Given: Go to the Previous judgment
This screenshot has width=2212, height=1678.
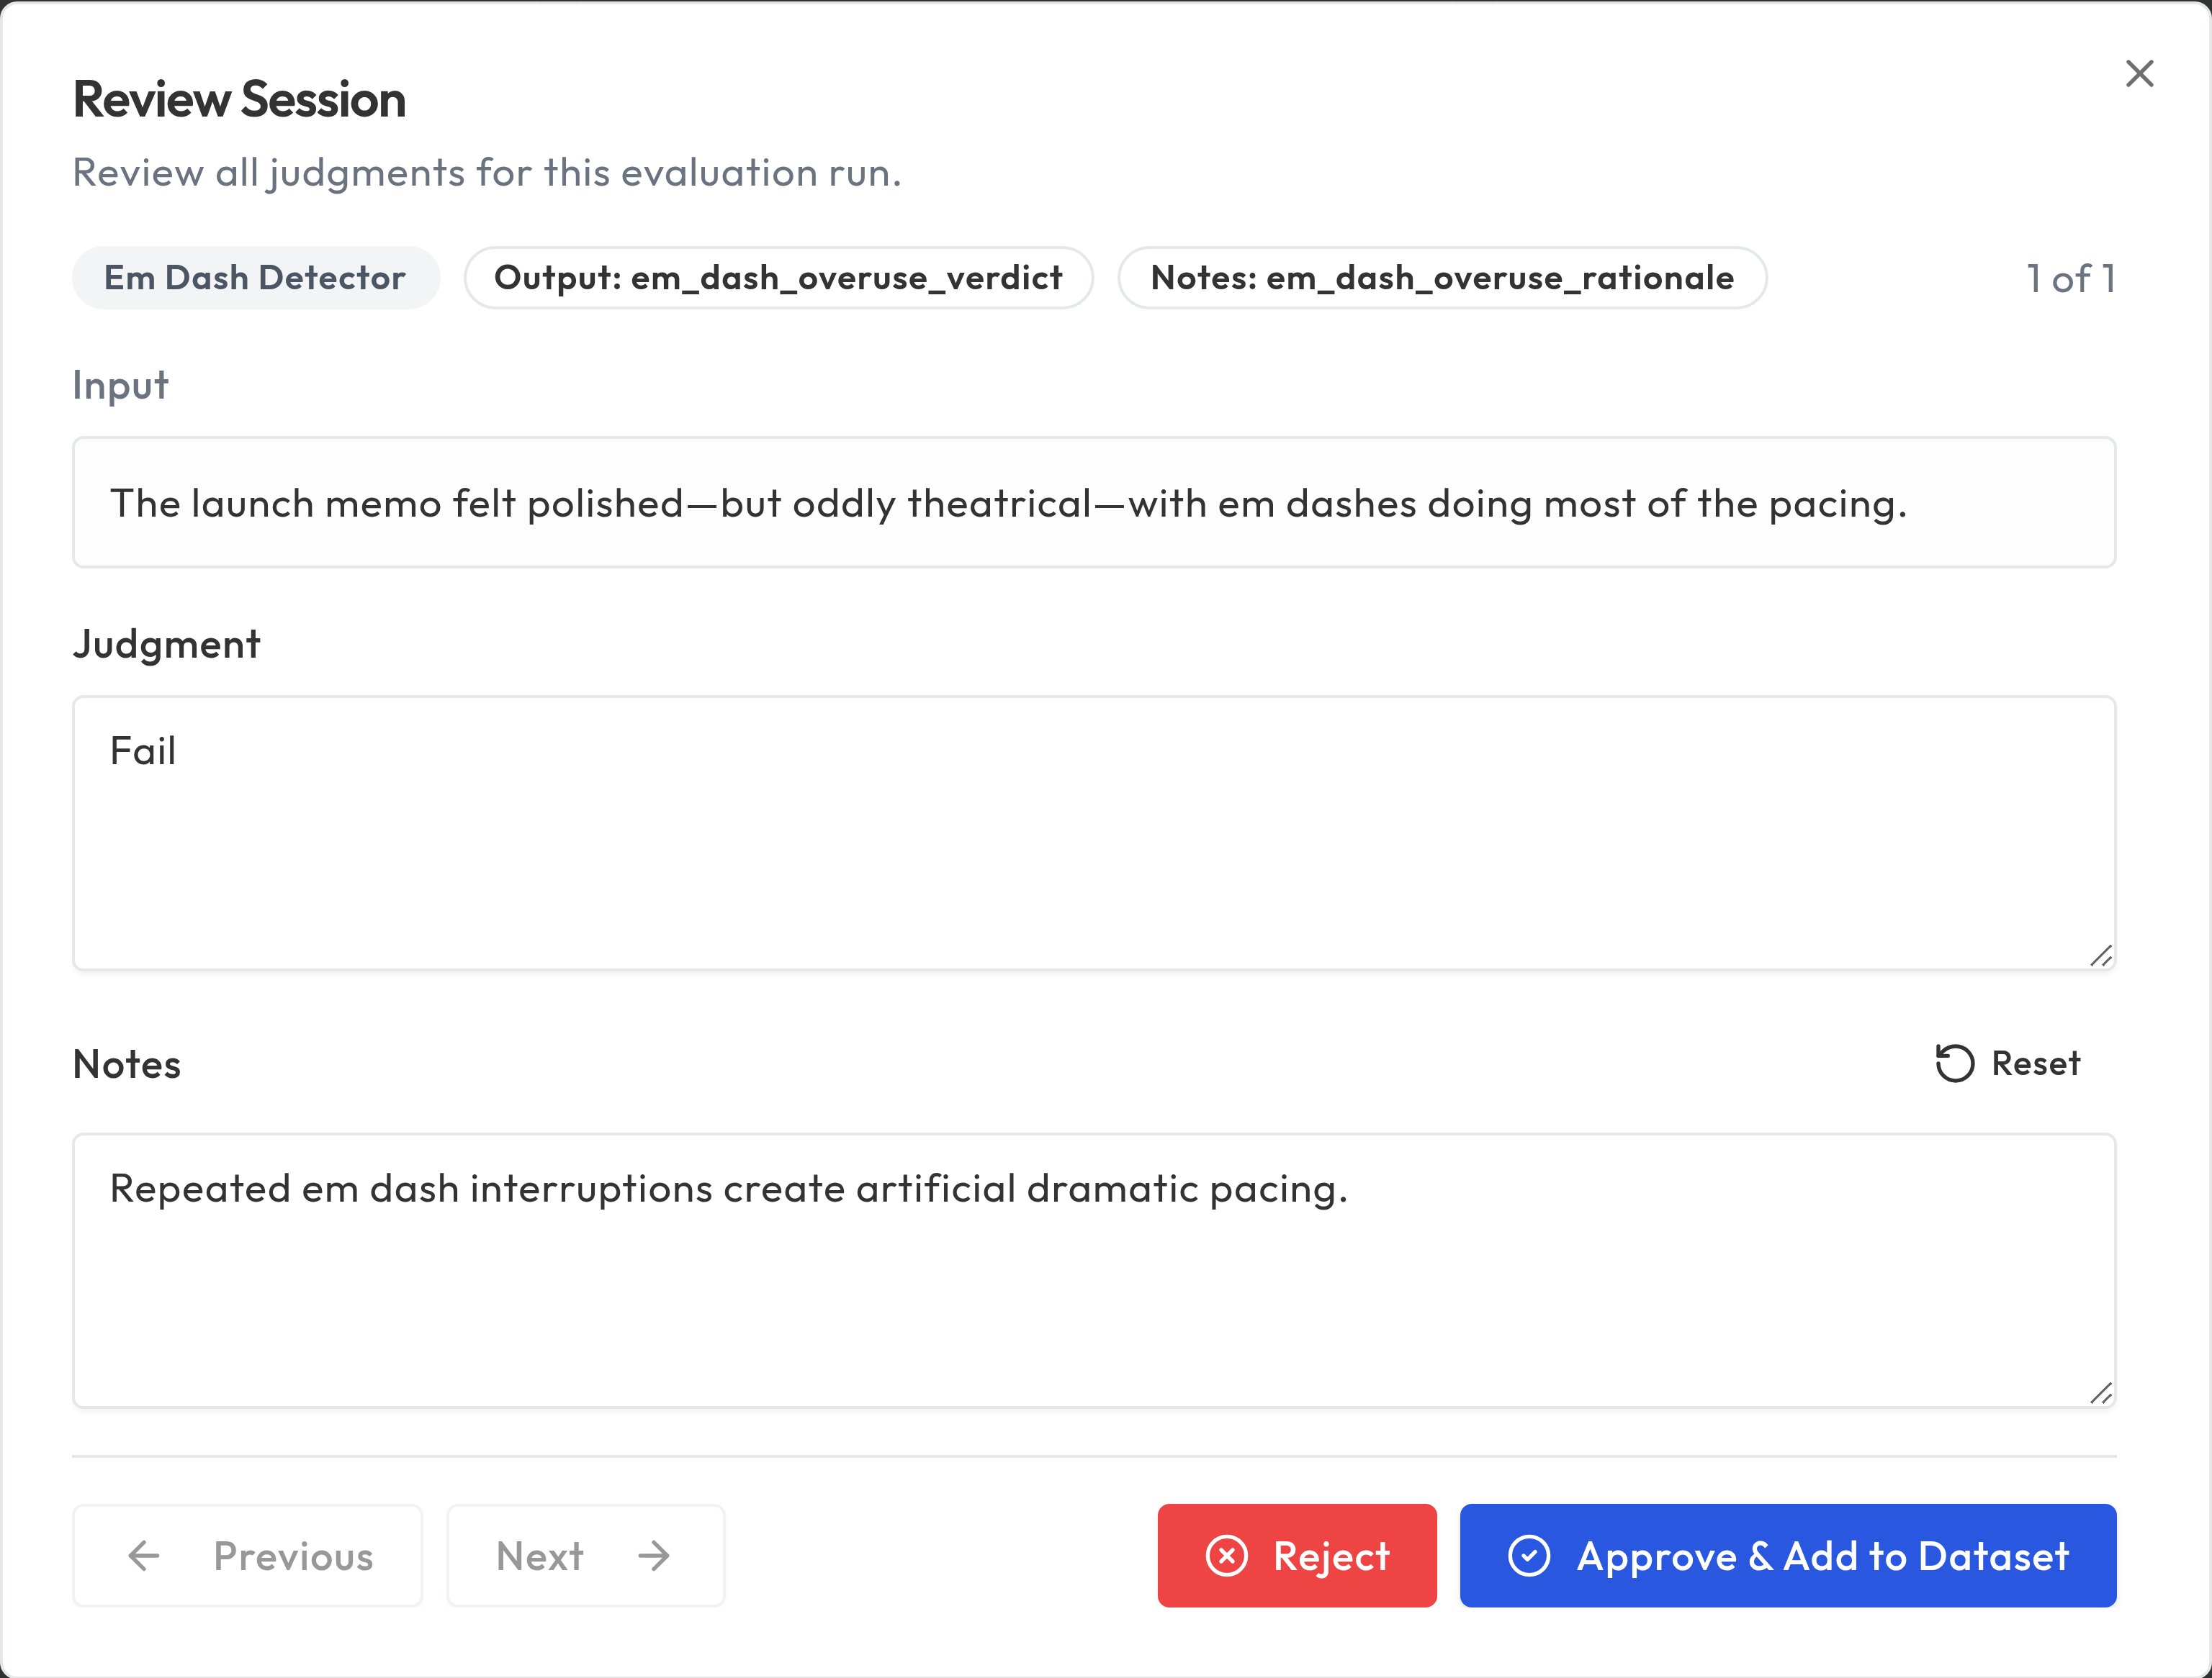Looking at the screenshot, I should coord(248,1556).
